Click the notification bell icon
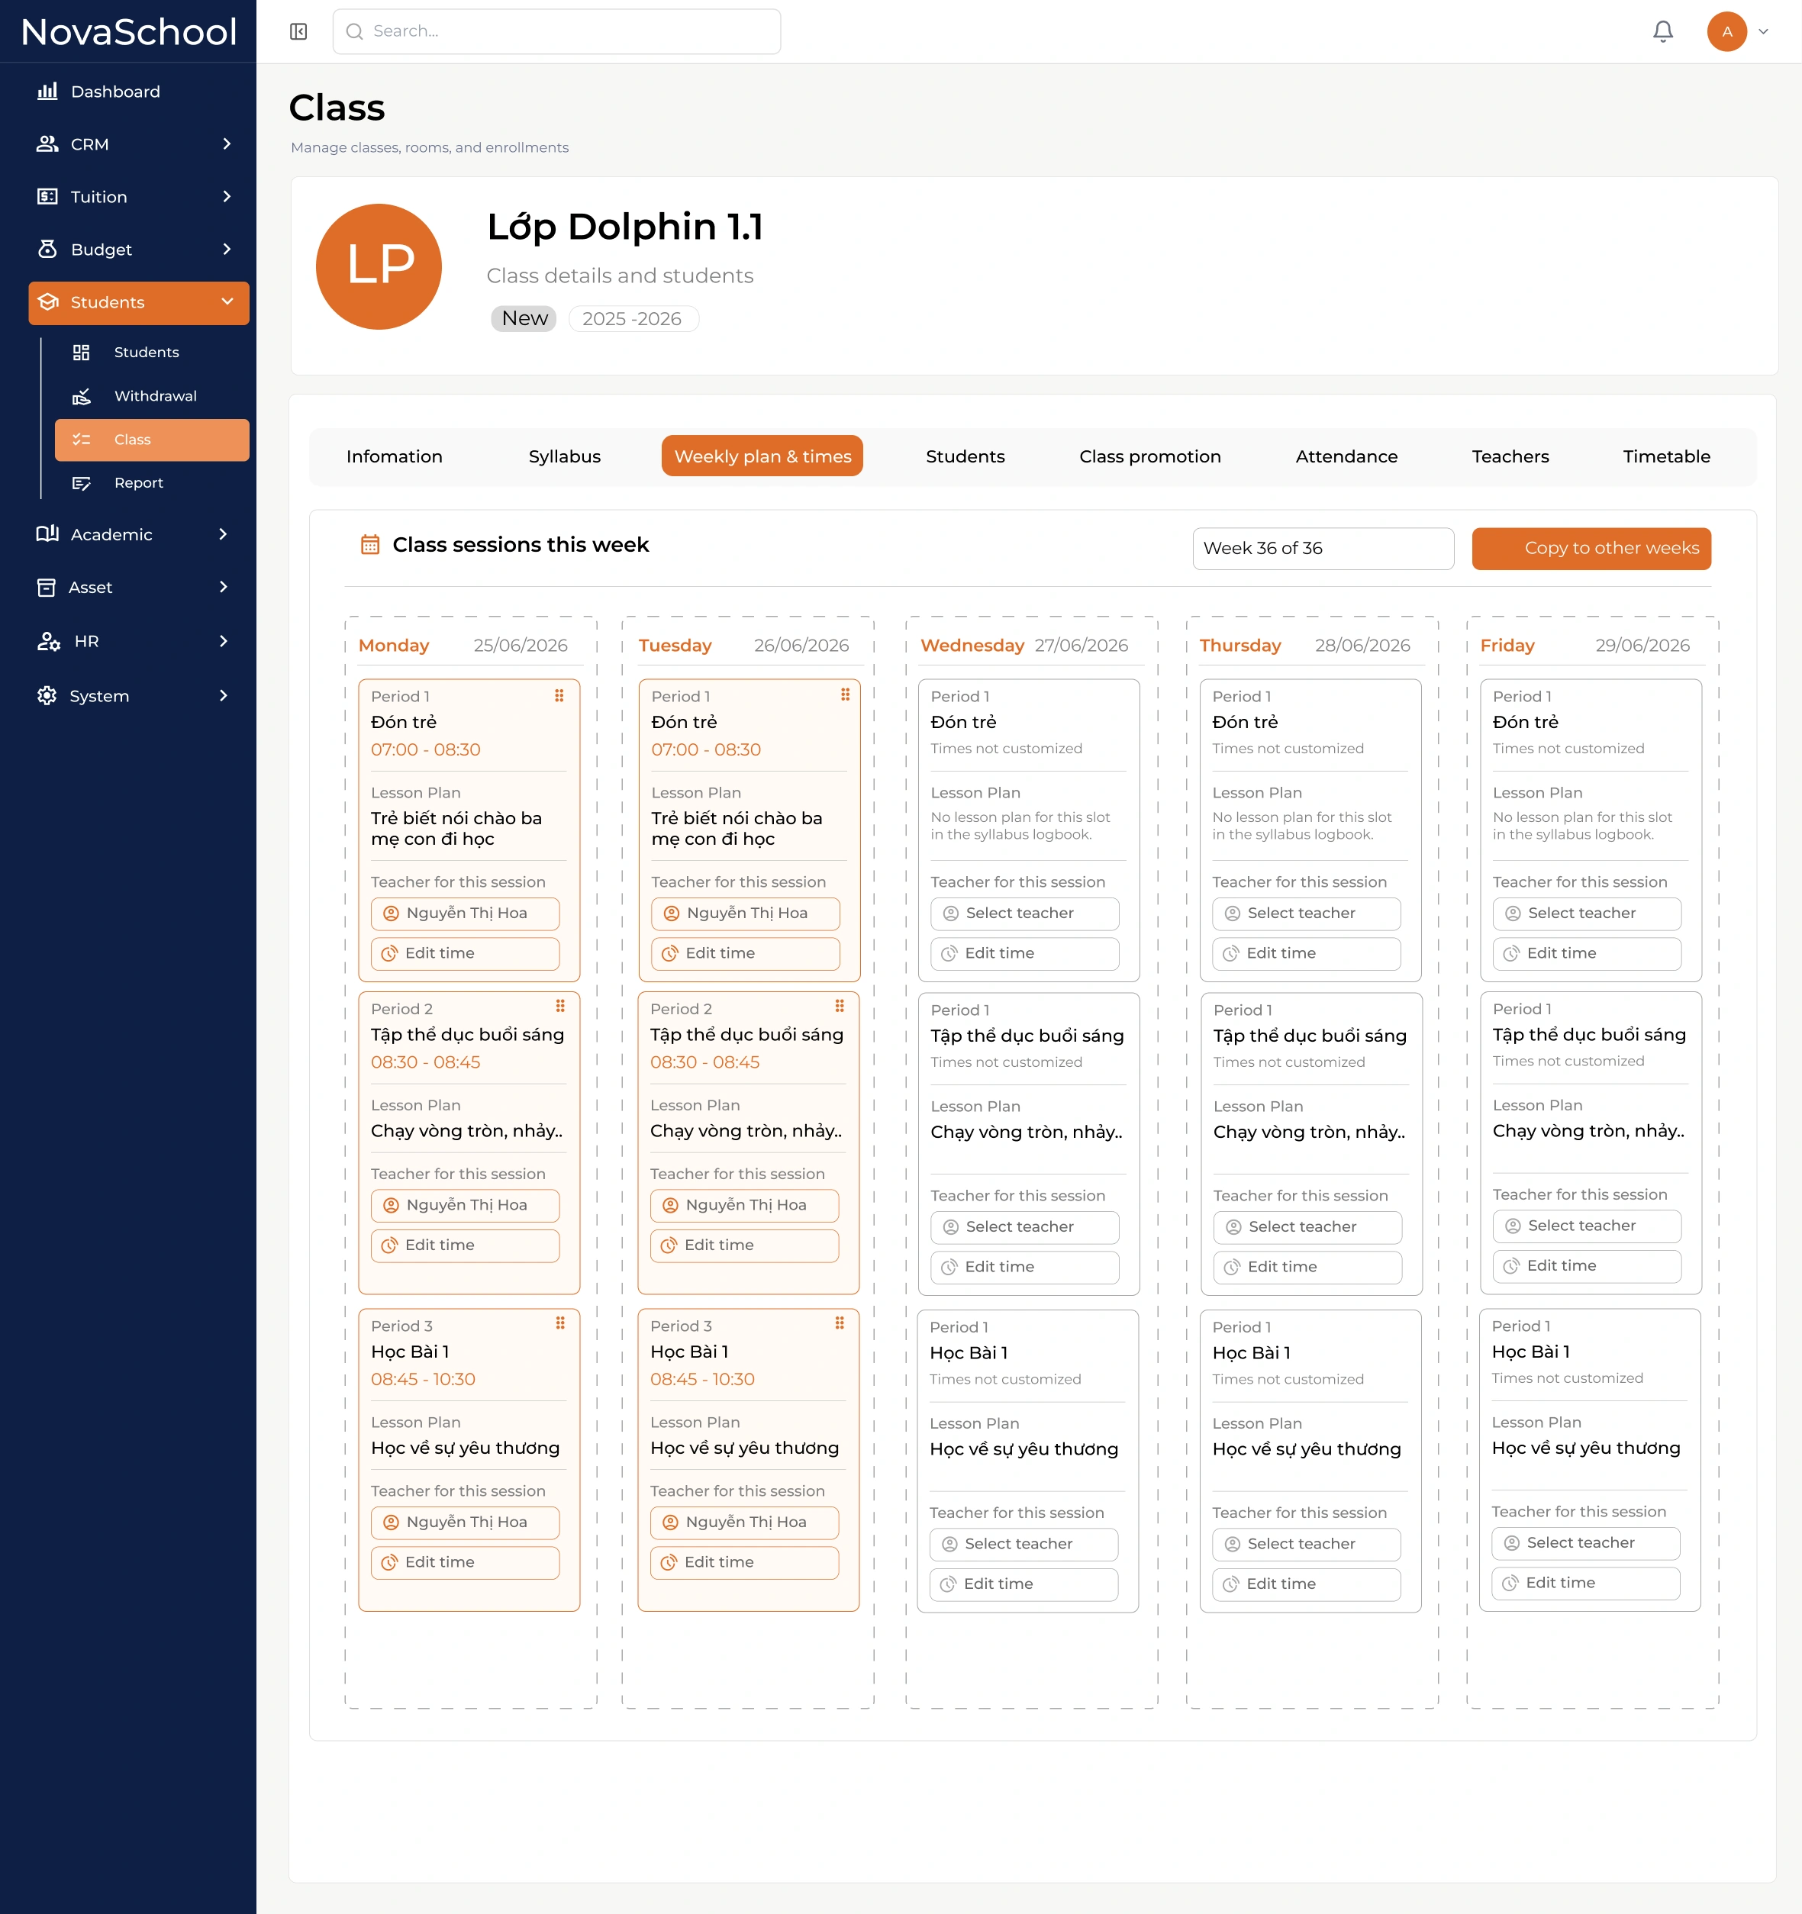Screen dimensions: 1802x1914 tap(1662, 32)
